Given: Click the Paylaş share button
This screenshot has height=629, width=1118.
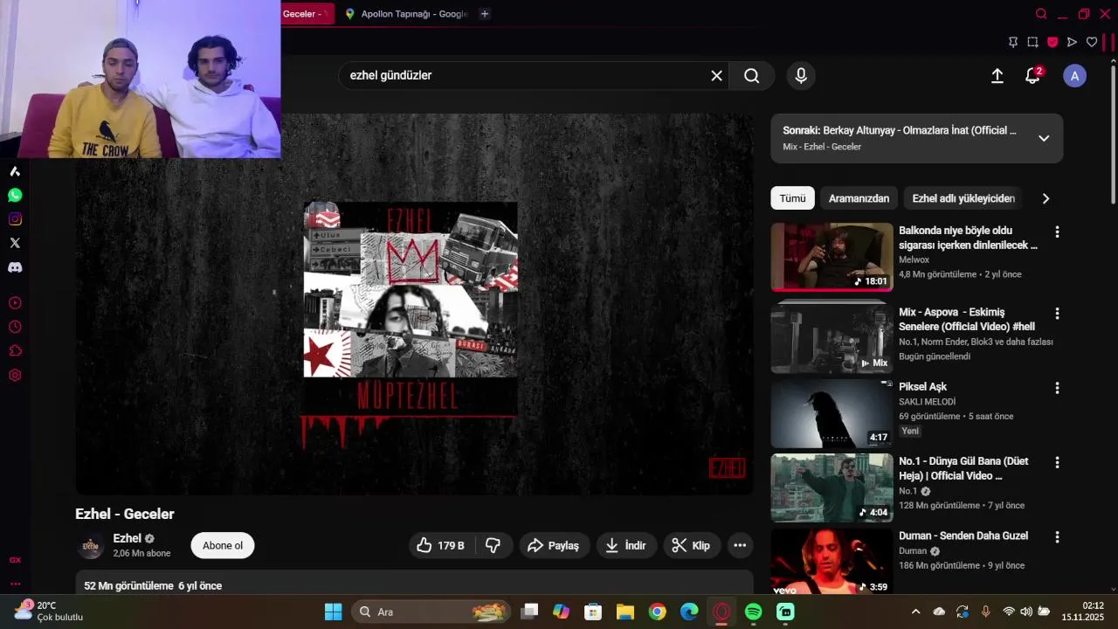Looking at the screenshot, I should tap(555, 545).
